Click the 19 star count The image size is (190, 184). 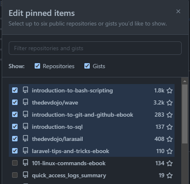point(162,176)
